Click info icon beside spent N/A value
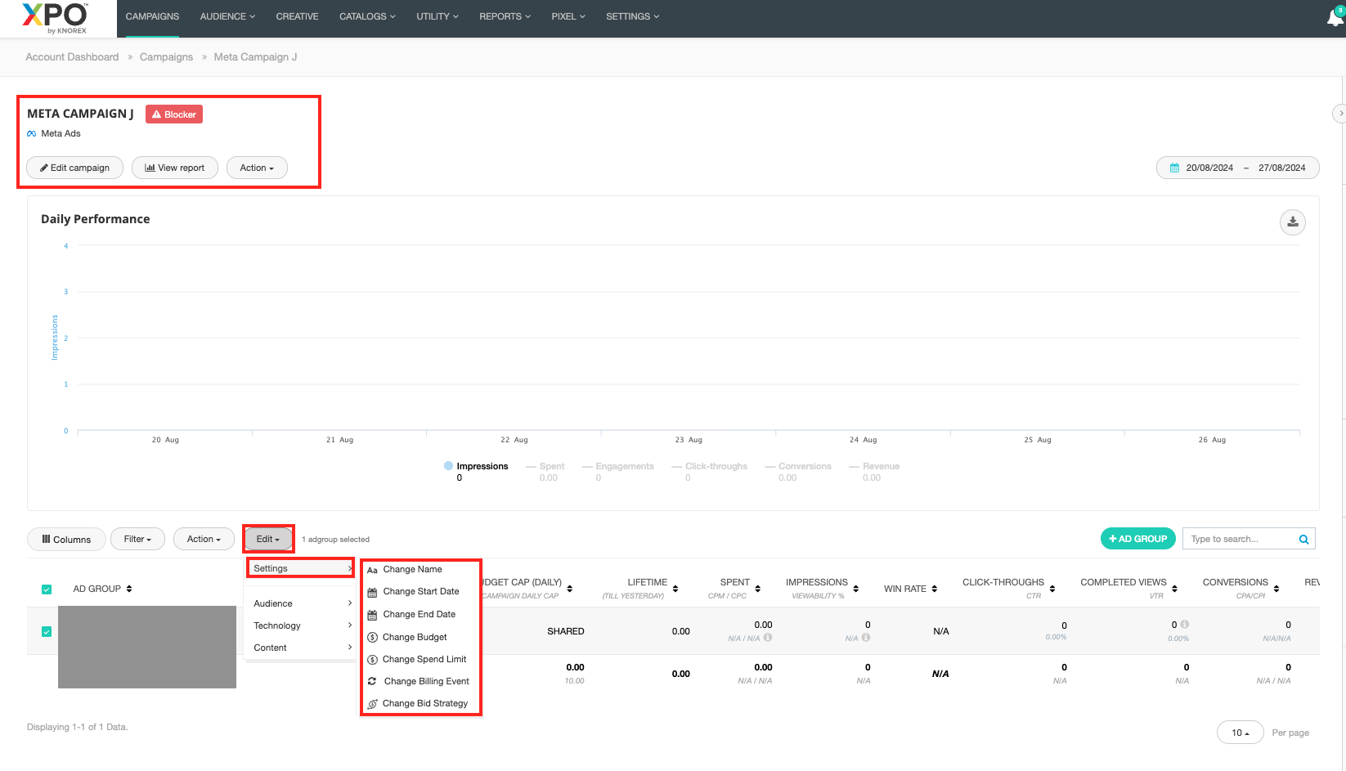This screenshot has width=1346, height=771. [x=768, y=638]
